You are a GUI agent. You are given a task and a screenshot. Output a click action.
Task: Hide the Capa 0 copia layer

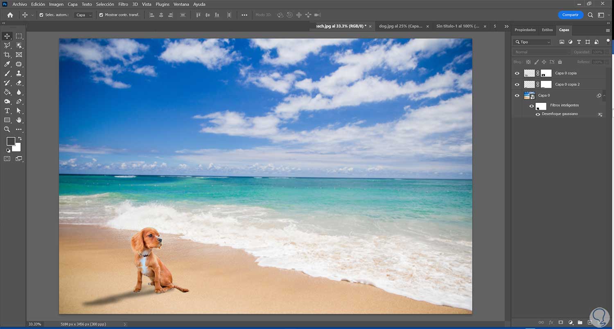point(517,73)
